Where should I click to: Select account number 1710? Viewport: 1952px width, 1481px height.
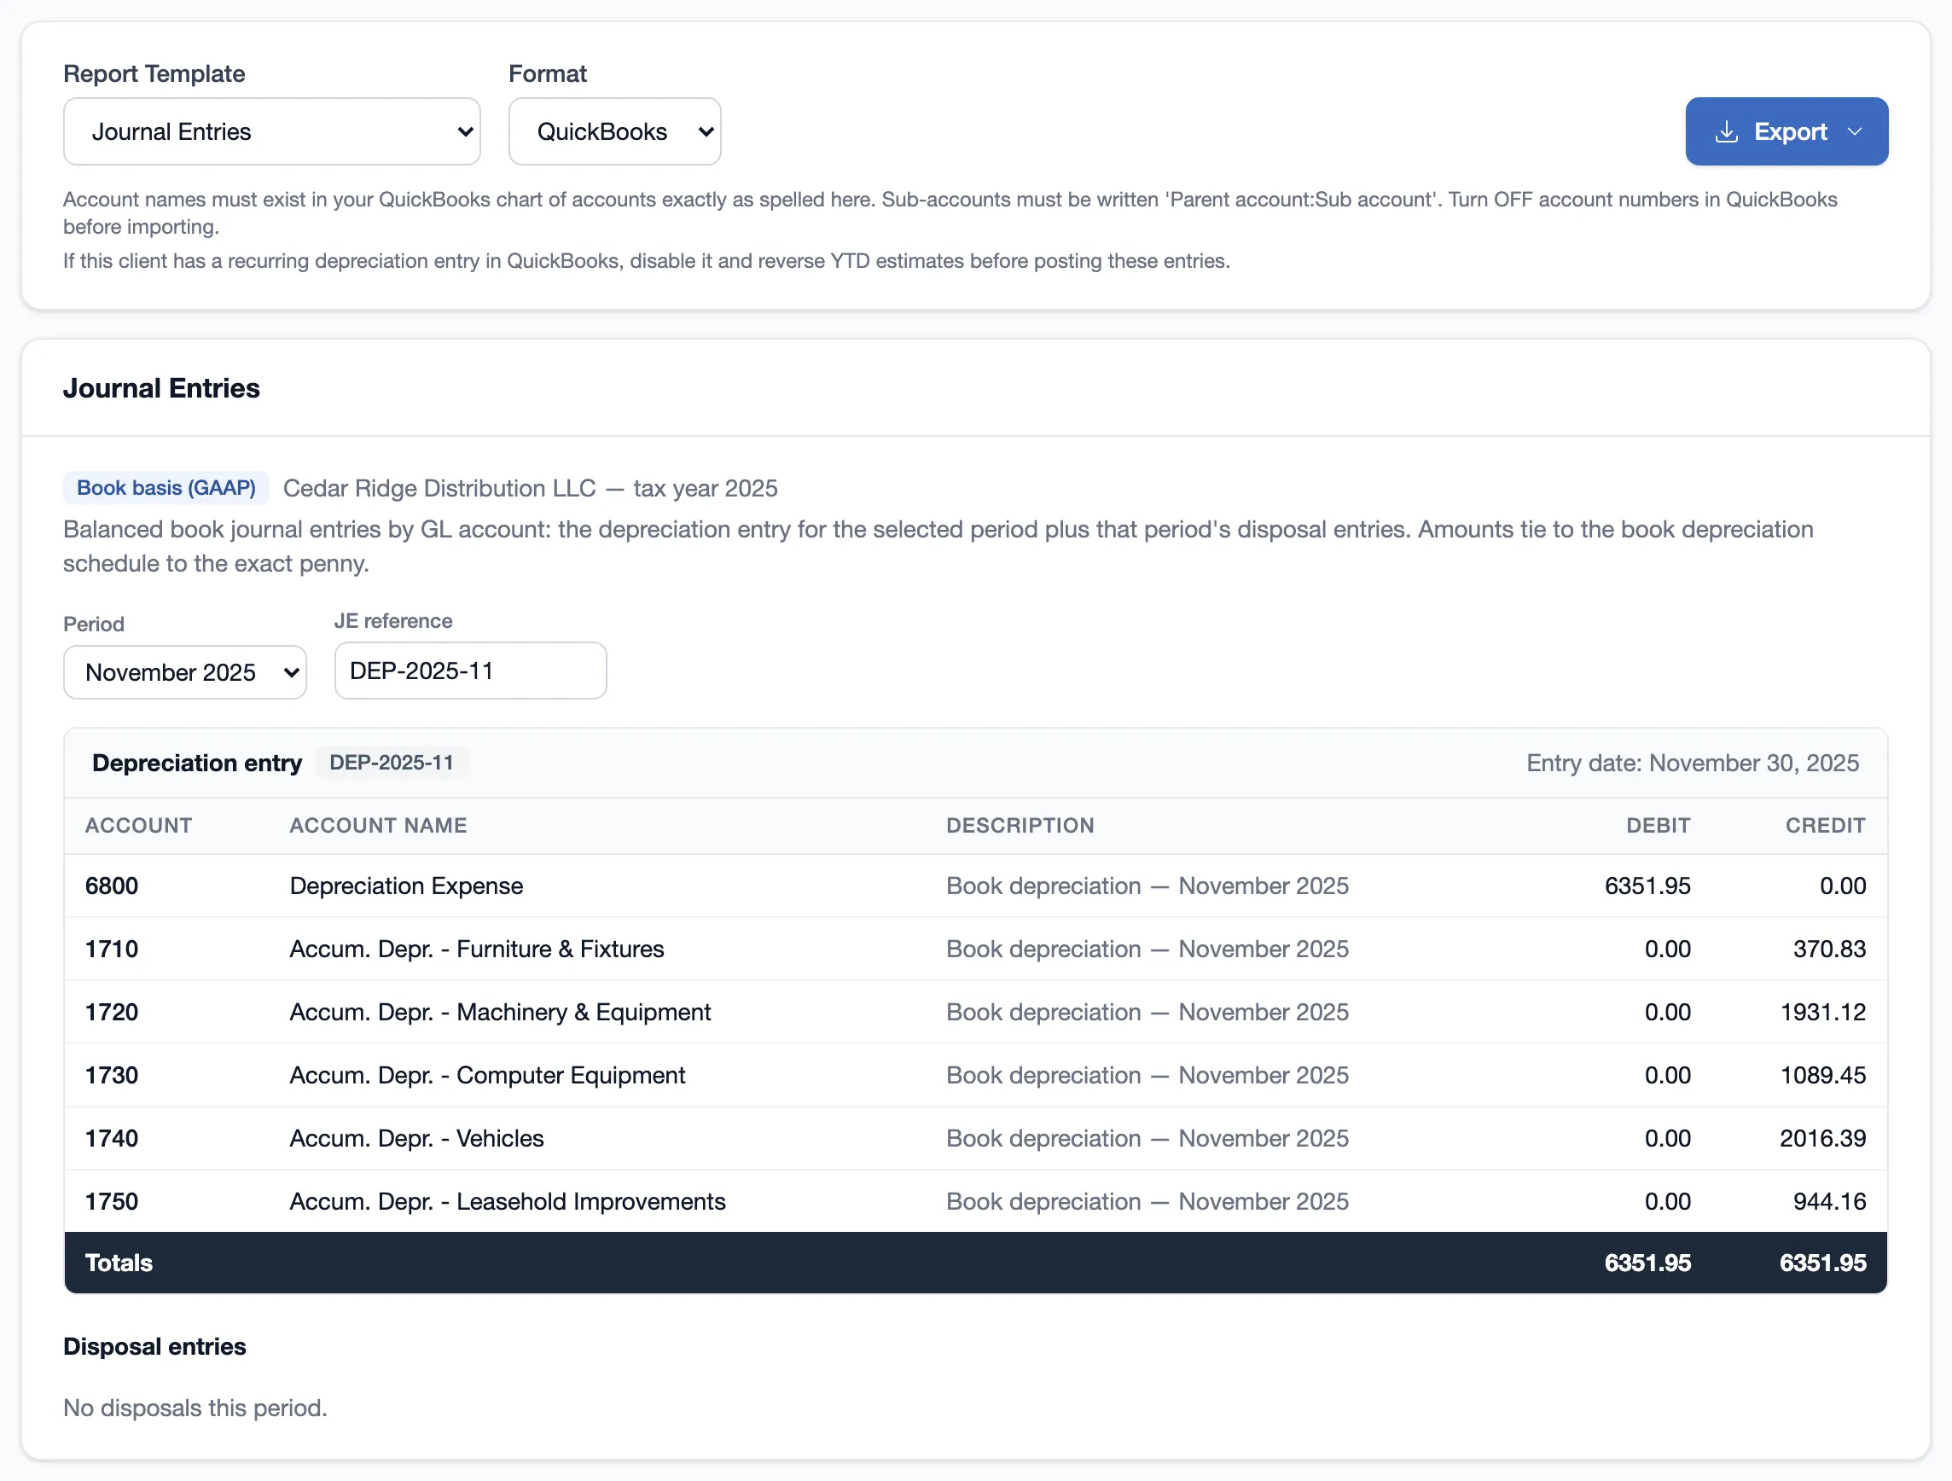pyautogui.click(x=112, y=950)
